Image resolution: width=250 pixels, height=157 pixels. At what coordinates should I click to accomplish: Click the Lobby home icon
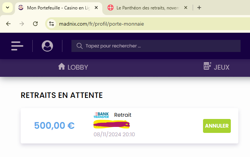pyautogui.click(x=62, y=67)
